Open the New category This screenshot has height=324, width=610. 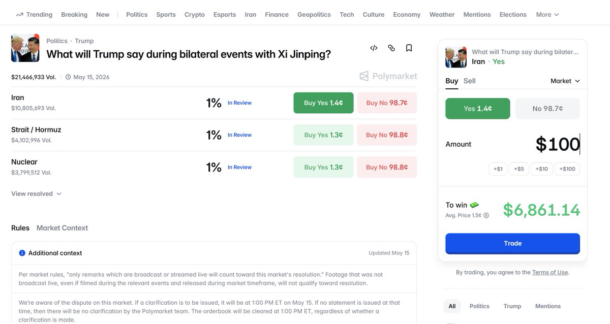click(x=103, y=15)
